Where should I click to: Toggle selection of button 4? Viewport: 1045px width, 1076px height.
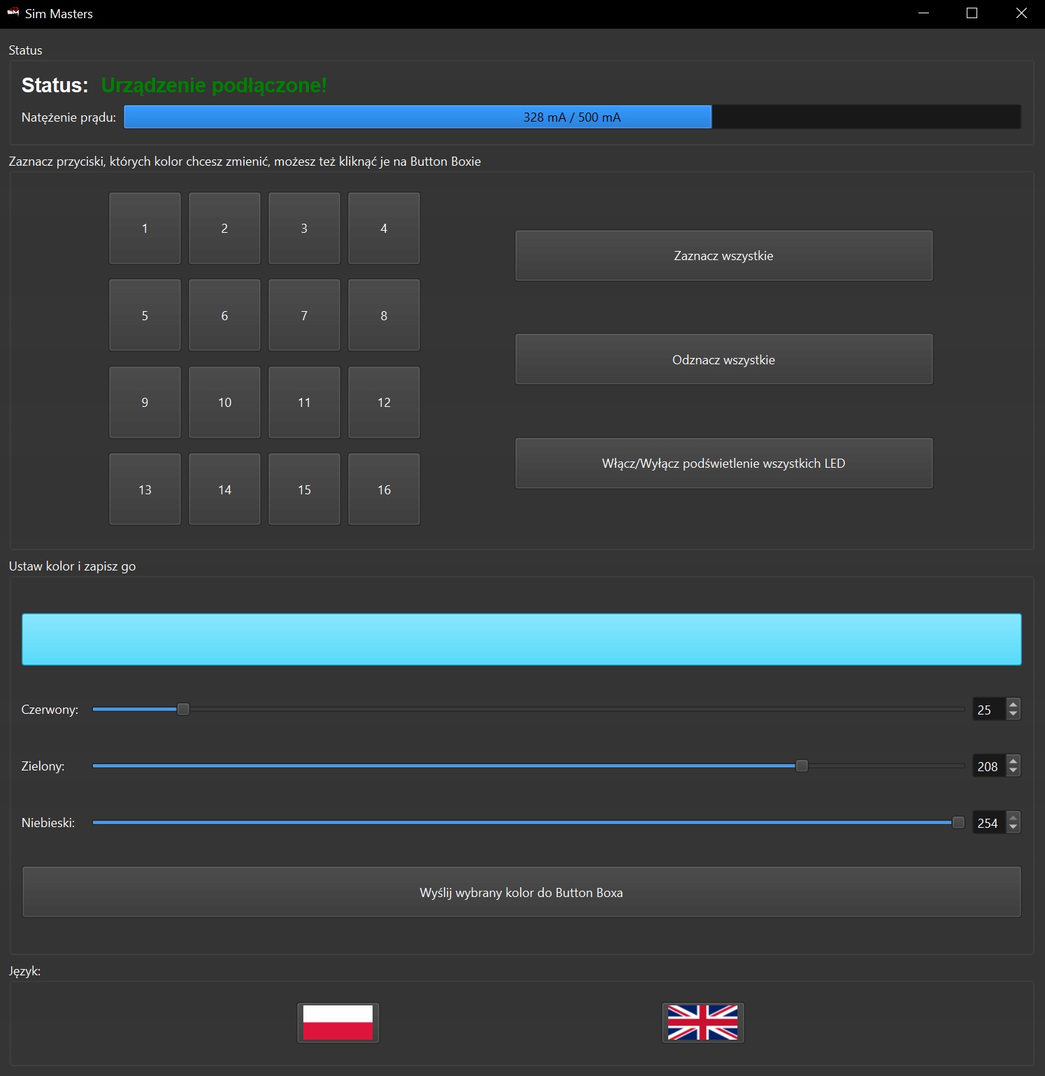coord(384,229)
